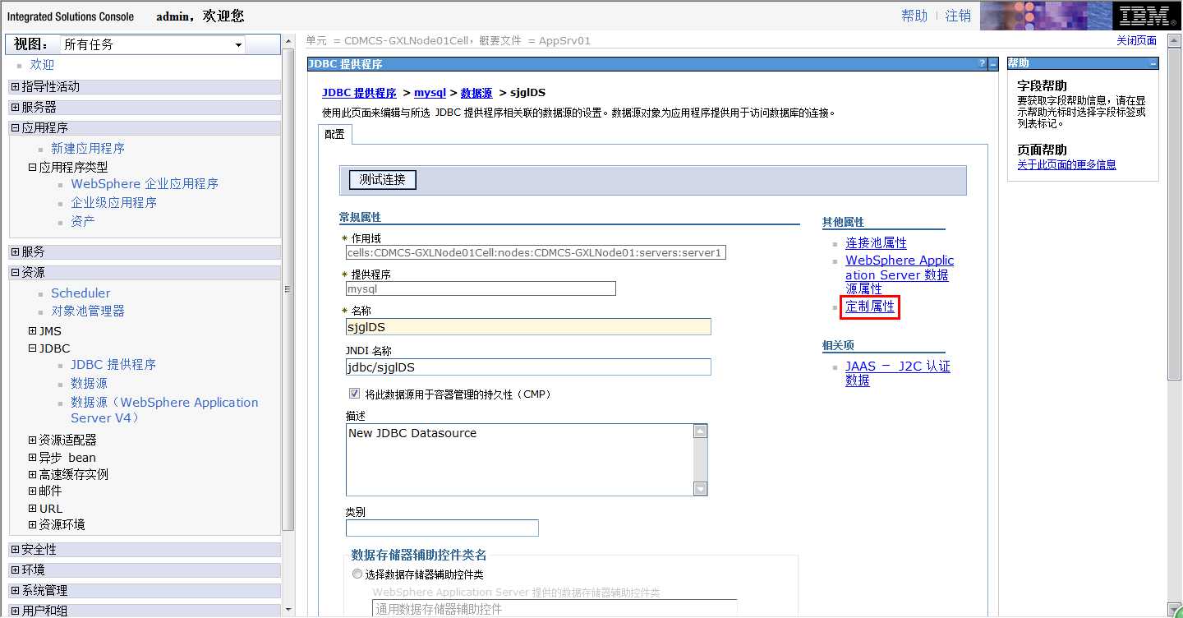Open 数据源（WebSphere Application Server V4） tree link
This screenshot has height=618, width=1183.
pos(164,410)
